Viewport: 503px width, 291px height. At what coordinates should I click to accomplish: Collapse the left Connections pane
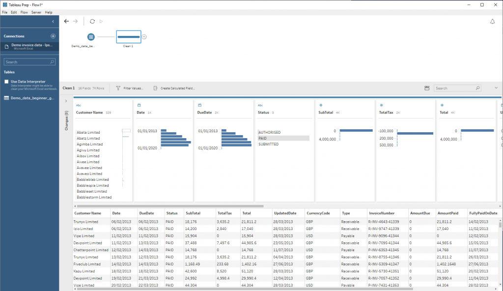point(53,22)
